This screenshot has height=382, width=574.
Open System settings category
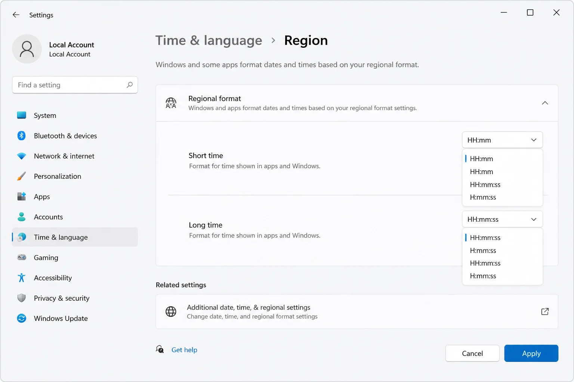(75, 115)
